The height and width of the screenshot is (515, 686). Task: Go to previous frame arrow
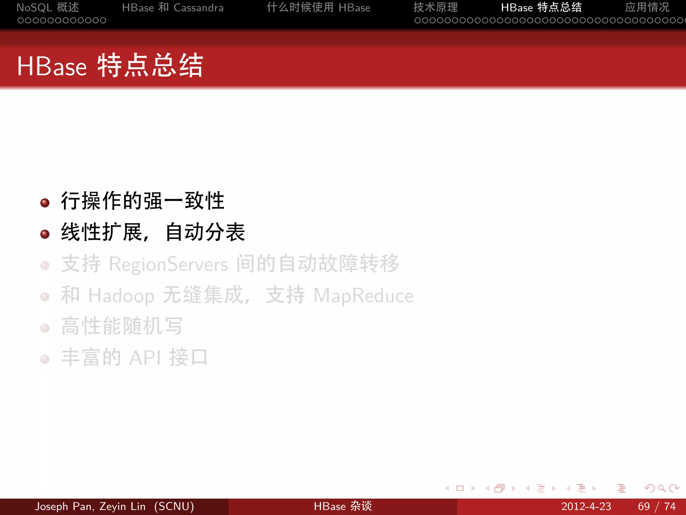[x=487, y=488]
